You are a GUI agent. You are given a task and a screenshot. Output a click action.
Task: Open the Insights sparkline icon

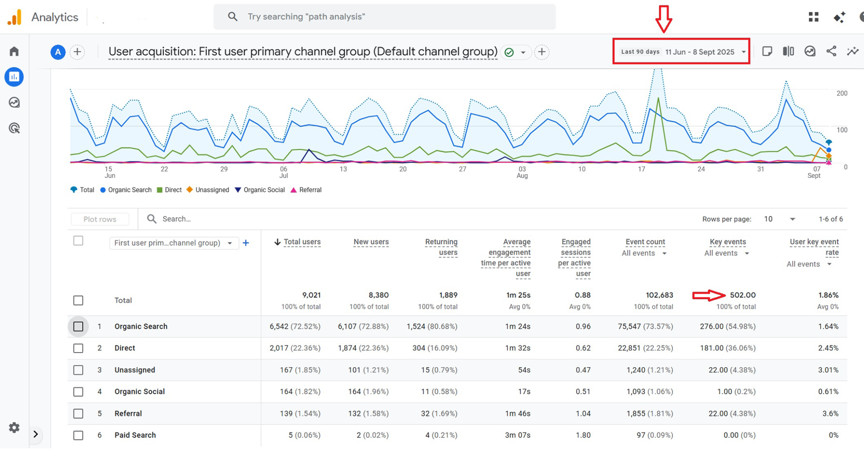(853, 51)
